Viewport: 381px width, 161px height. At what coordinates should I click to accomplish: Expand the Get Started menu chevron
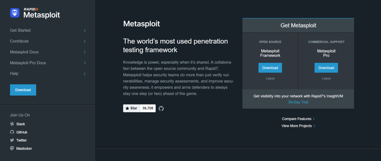click(x=85, y=30)
